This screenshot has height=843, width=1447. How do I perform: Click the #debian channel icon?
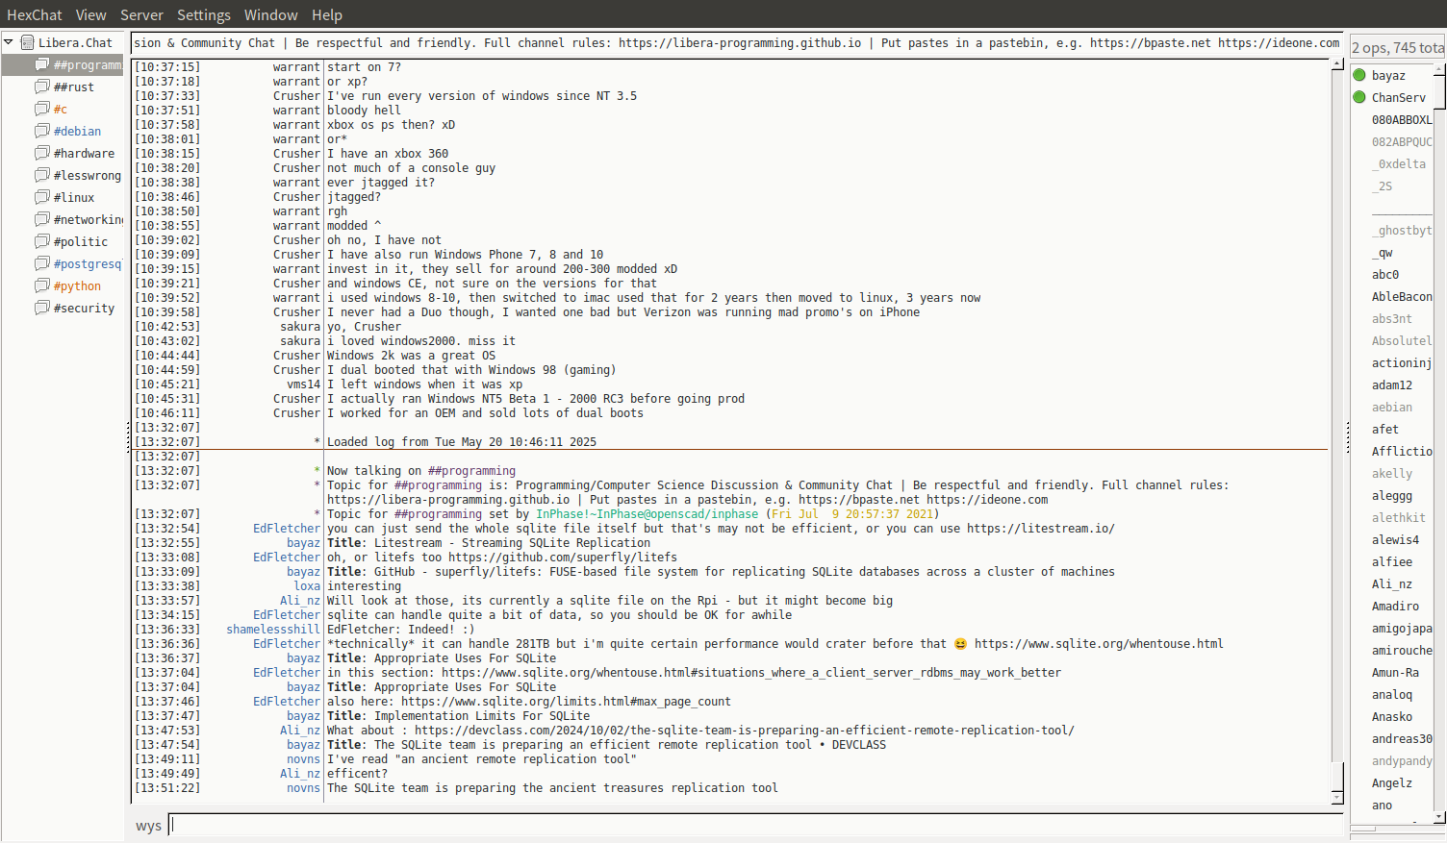pos(42,131)
